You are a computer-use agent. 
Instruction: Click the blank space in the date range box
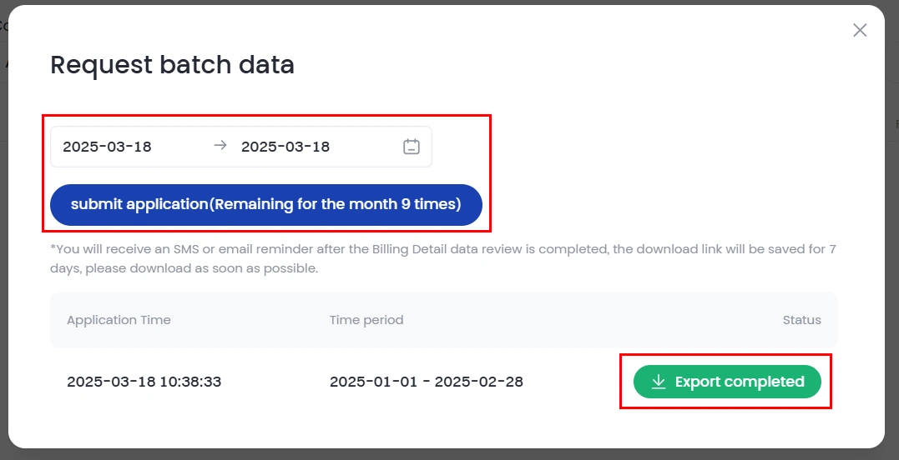point(366,147)
